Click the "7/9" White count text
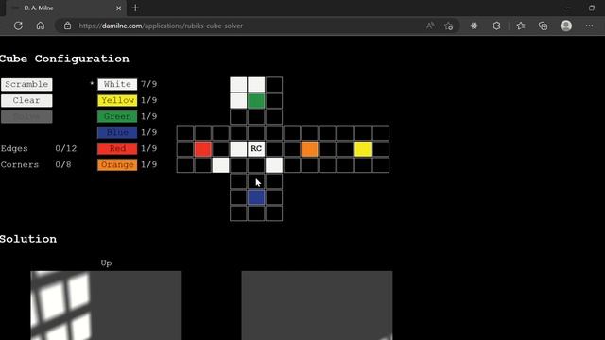 149,84
